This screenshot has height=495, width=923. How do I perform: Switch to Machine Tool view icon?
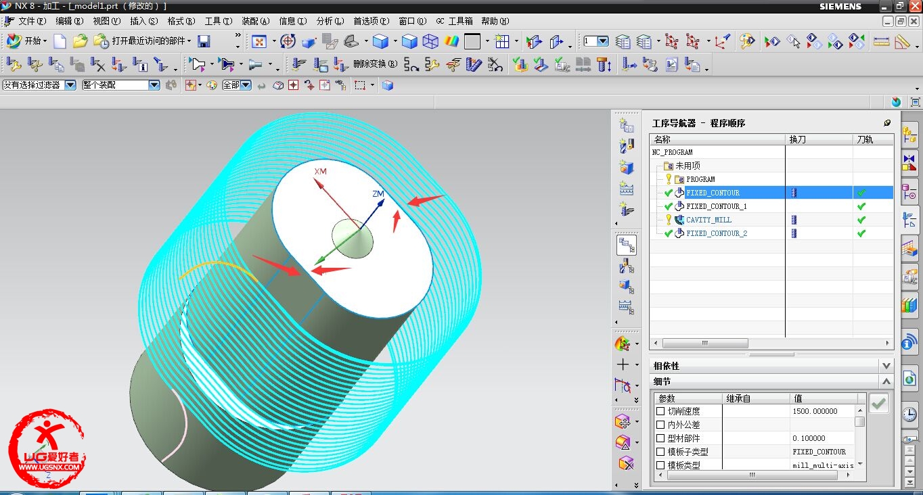tap(627, 266)
